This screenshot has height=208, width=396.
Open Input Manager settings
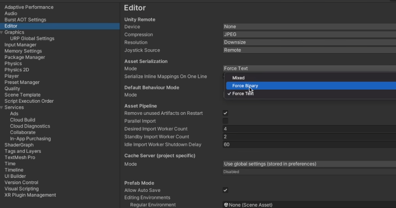coord(21,45)
